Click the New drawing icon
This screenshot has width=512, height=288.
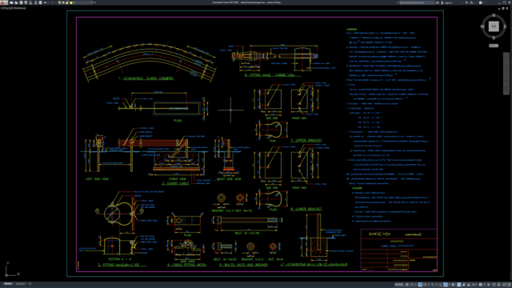click(11, 2)
